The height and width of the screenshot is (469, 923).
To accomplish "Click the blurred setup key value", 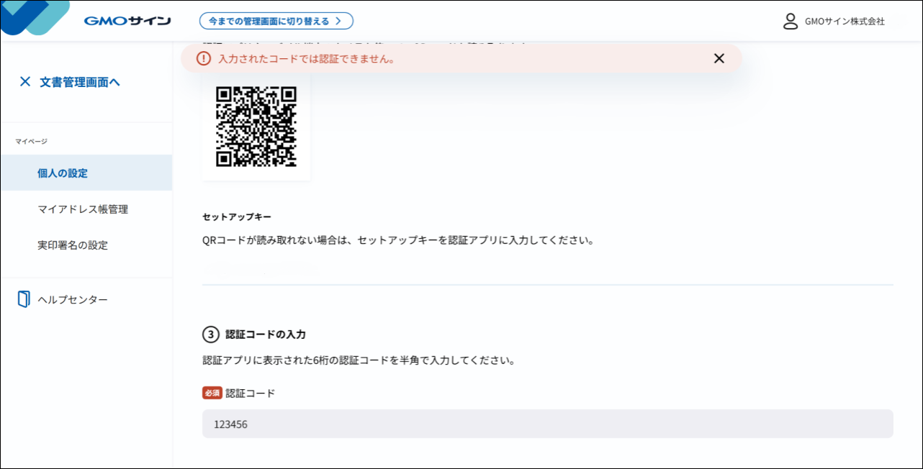I will [x=259, y=270].
